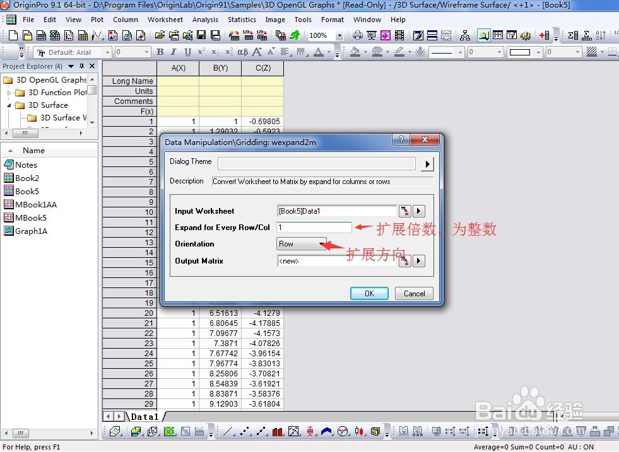Screen dimensions: 619x452
Task: Click the Sort A-Z toolbar icon
Action: pyautogui.click(x=601, y=35)
